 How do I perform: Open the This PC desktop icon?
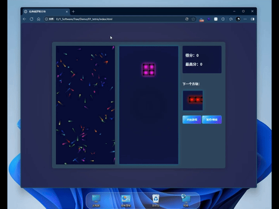pyautogui.click(x=96, y=201)
